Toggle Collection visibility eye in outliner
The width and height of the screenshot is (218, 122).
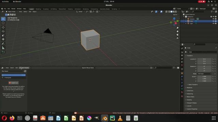[x=213, y=17]
